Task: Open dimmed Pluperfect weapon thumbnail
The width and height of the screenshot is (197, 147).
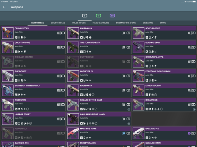Action: (7, 133)
